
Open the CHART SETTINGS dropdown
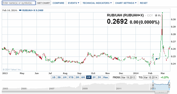pos(126,3)
